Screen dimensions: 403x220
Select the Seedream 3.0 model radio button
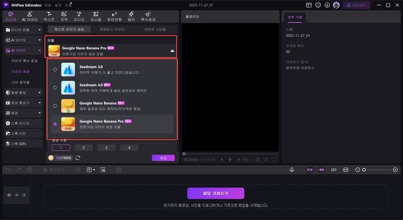point(55,69)
